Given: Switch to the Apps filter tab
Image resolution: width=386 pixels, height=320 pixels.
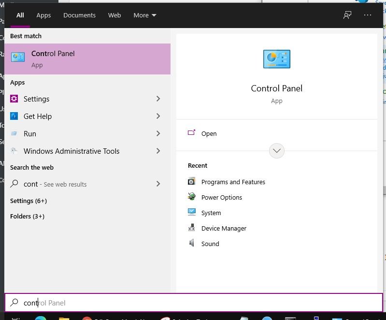Looking at the screenshot, I should [43, 15].
